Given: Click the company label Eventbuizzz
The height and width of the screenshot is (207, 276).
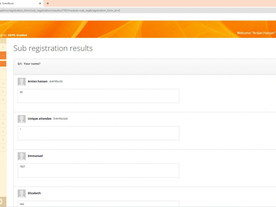Looking at the screenshot, I should [x=60, y=119].
